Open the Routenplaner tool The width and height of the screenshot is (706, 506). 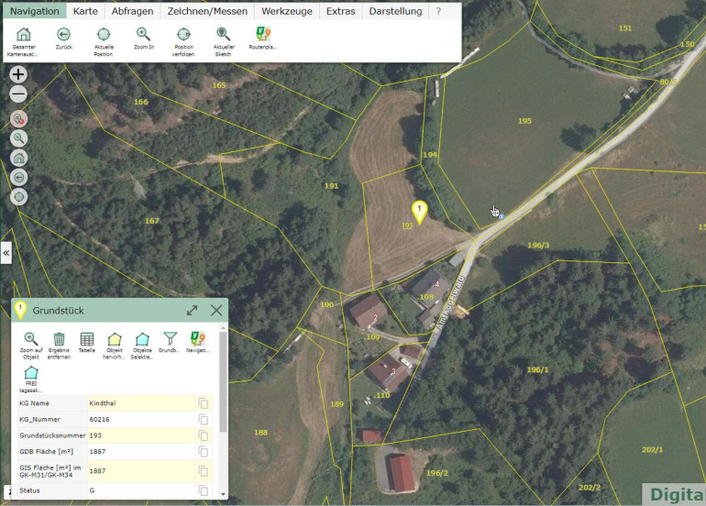262,35
